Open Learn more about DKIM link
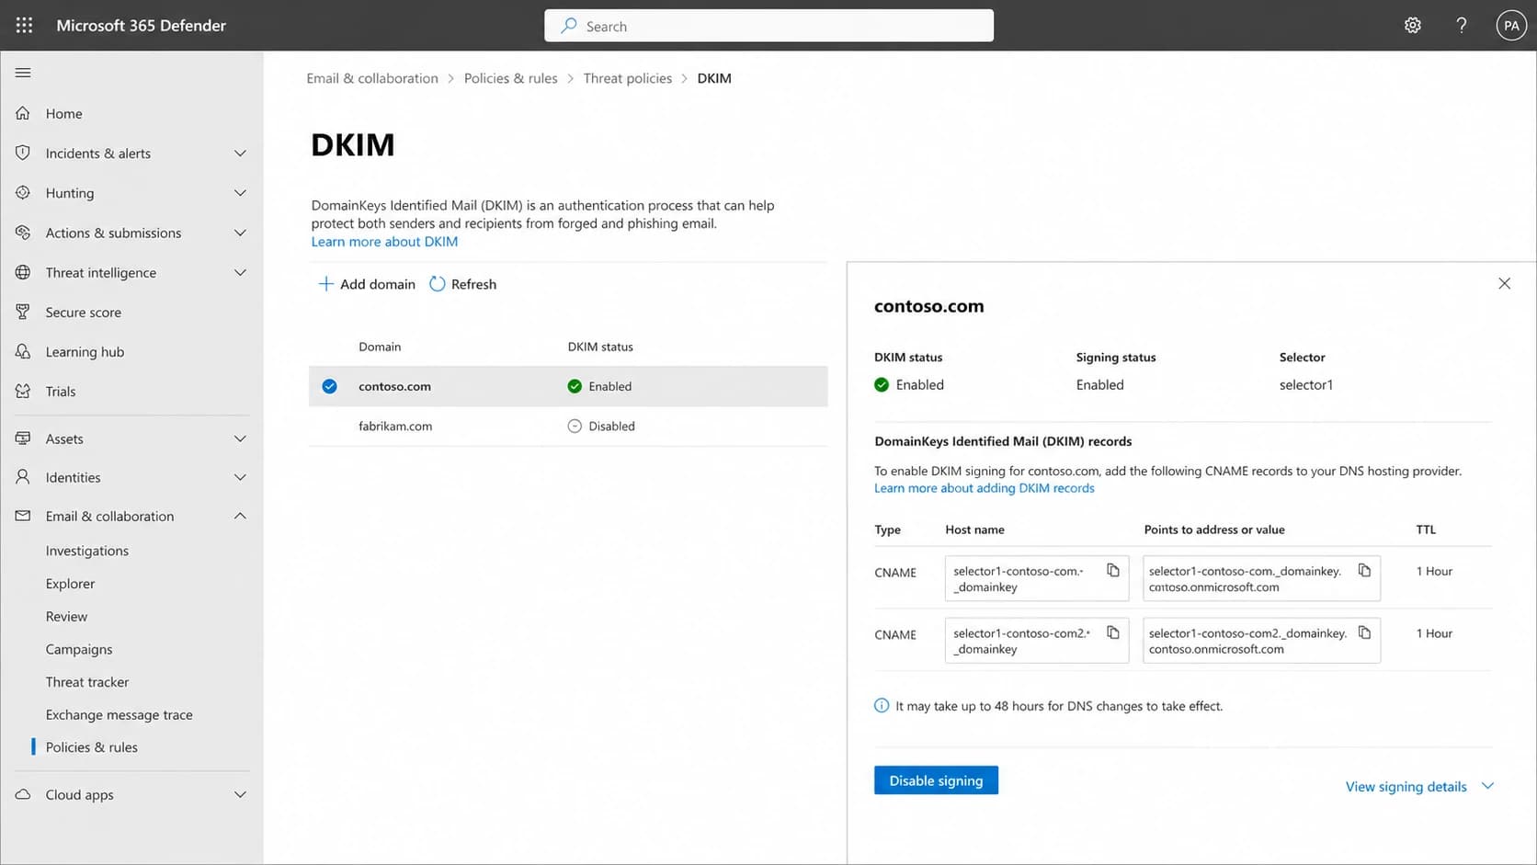1537x865 pixels. pos(384,242)
